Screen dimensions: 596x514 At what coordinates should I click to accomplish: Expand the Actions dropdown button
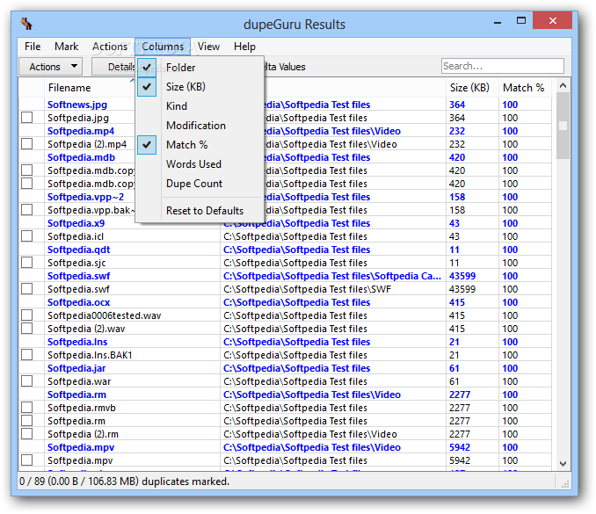pyautogui.click(x=49, y=67)
